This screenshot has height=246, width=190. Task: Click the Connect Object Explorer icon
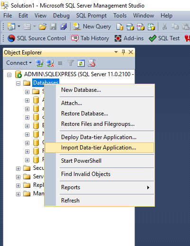39,63
